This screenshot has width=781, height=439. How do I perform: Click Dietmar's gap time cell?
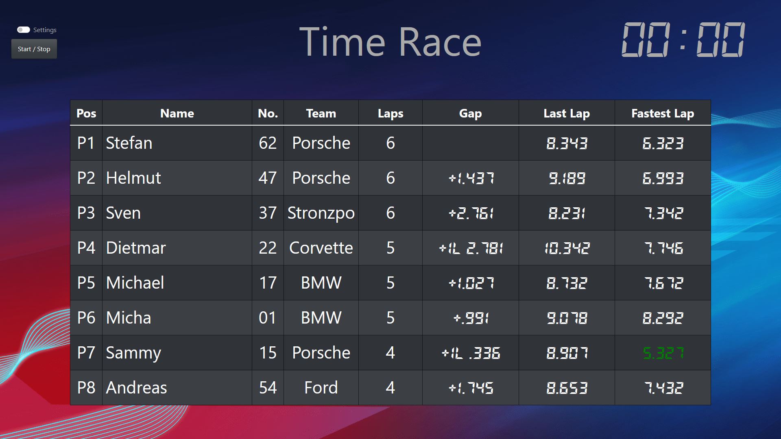coord(471,248)
